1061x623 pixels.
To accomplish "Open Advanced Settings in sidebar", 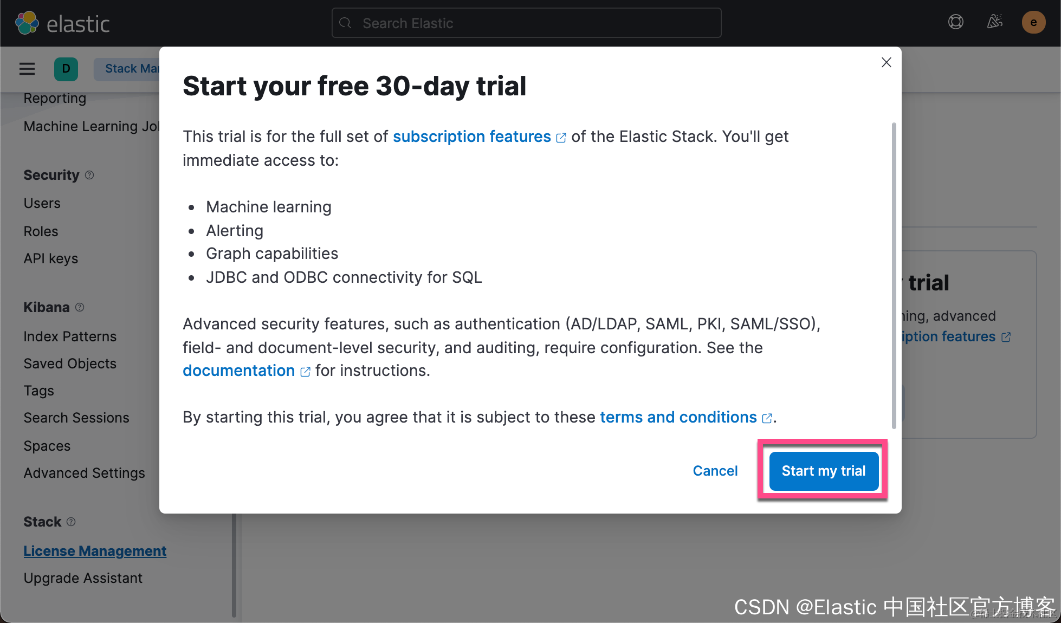I will click(84, 473).
